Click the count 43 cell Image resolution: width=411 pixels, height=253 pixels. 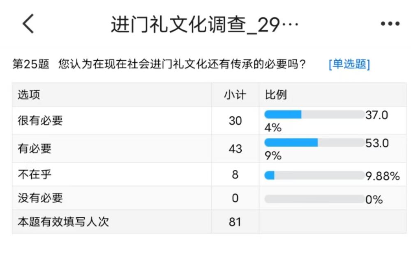coord(235,148)
